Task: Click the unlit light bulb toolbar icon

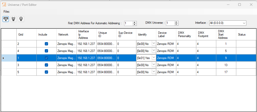Action: 21,19
